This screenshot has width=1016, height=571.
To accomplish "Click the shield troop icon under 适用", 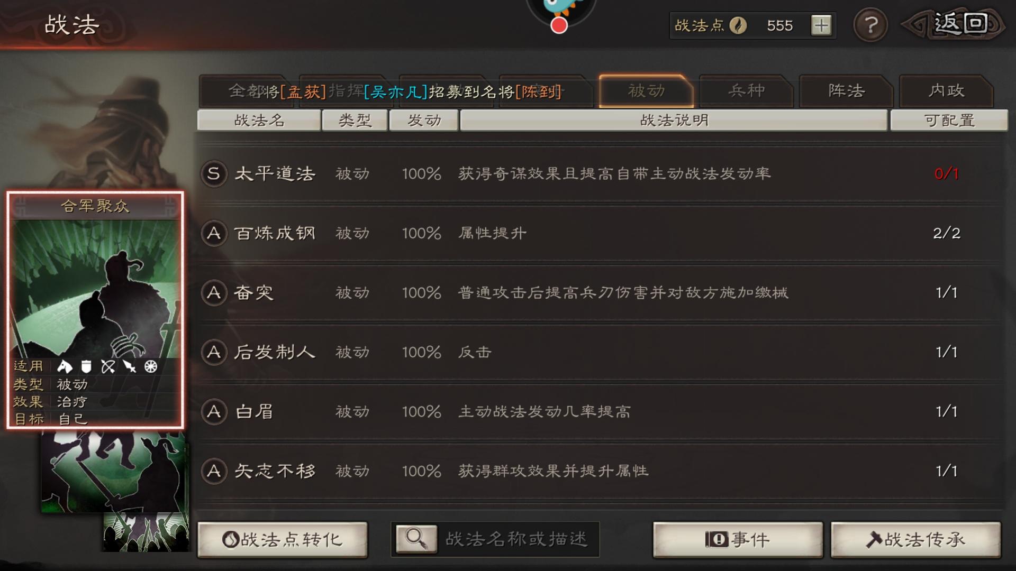I will pyautogui.click(x=86, y=366).
